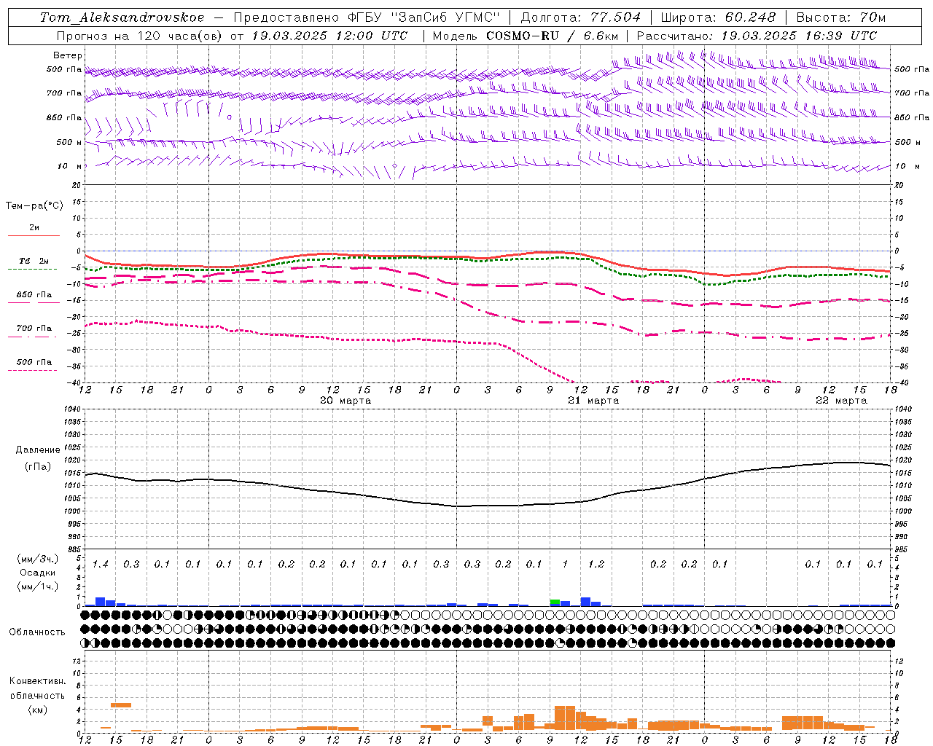Click the "21 марта" date label
This screenshot has width=933, height=746.
tap(593, 401)
